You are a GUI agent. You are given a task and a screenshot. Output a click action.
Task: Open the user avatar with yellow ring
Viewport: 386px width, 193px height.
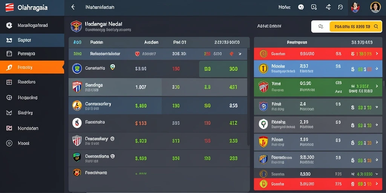pos(375,7)
